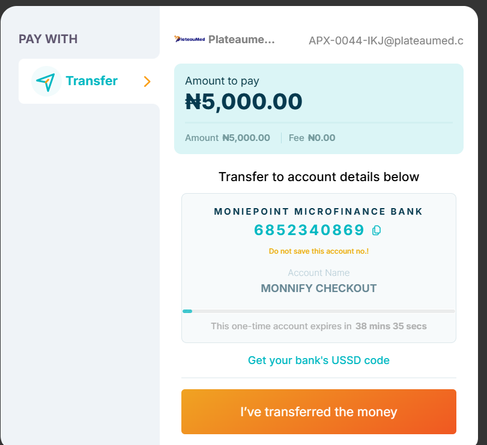Viewport: 487px width, 445px height.
Task: Click the Moniepoint Microfinance Bank name
Action: (x=319, y=212)
